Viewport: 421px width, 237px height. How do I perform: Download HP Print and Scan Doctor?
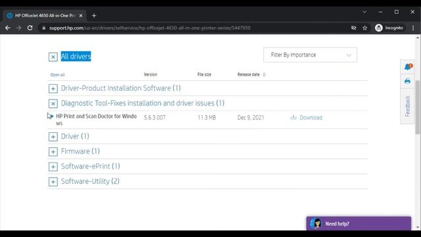tap(310, 118)
